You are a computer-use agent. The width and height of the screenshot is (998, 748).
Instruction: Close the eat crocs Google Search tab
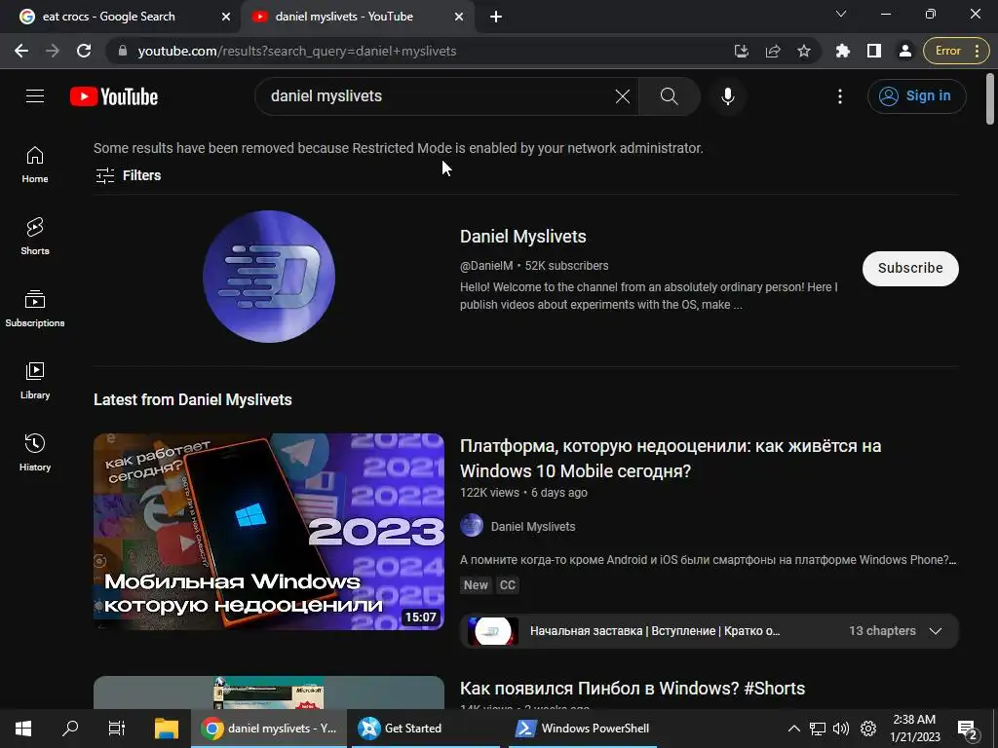pos(226,18)
